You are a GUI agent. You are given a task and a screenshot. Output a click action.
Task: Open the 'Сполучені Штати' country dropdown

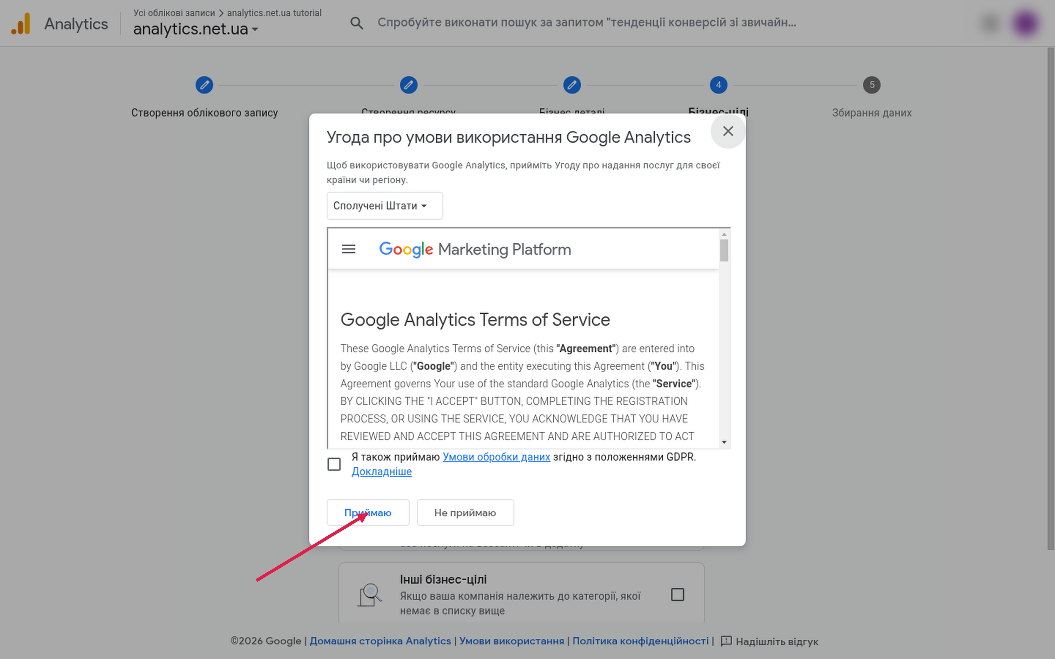coord(385,206)
